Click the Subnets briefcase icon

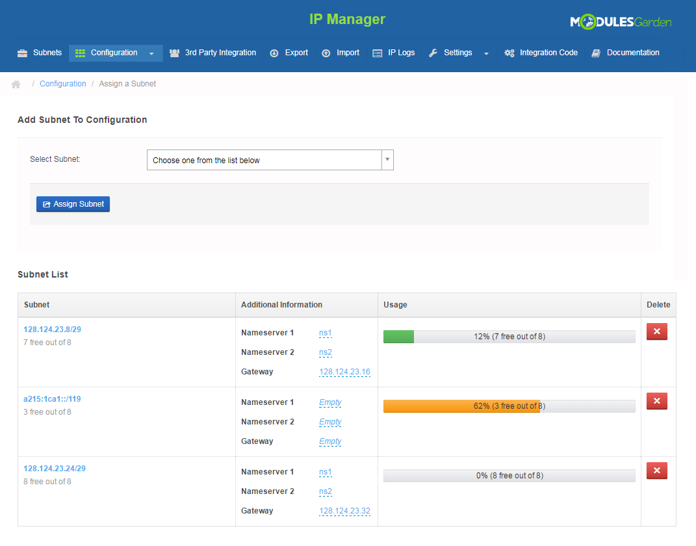point(22,53)
